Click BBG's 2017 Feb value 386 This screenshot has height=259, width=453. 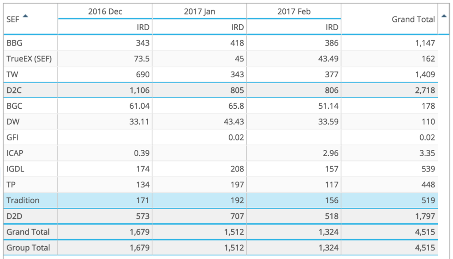[x=332, y=43]
